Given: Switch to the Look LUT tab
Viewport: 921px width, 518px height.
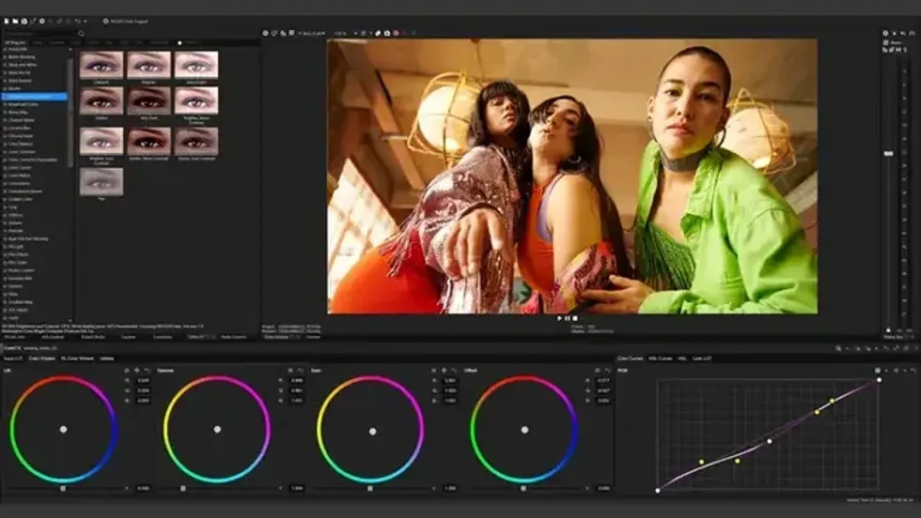Looking at the screenshot, I should pos(702,358).
